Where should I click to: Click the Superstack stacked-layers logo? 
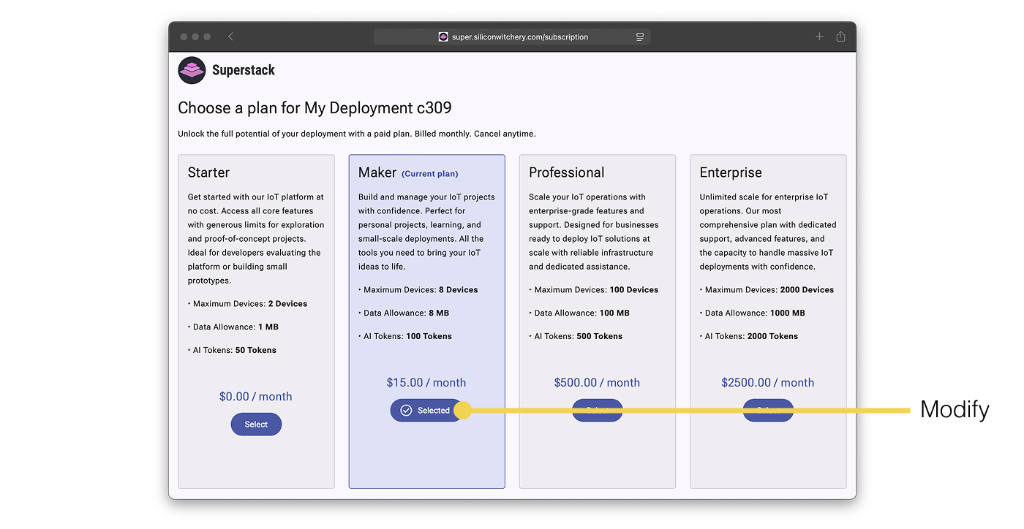pos(192,70)
